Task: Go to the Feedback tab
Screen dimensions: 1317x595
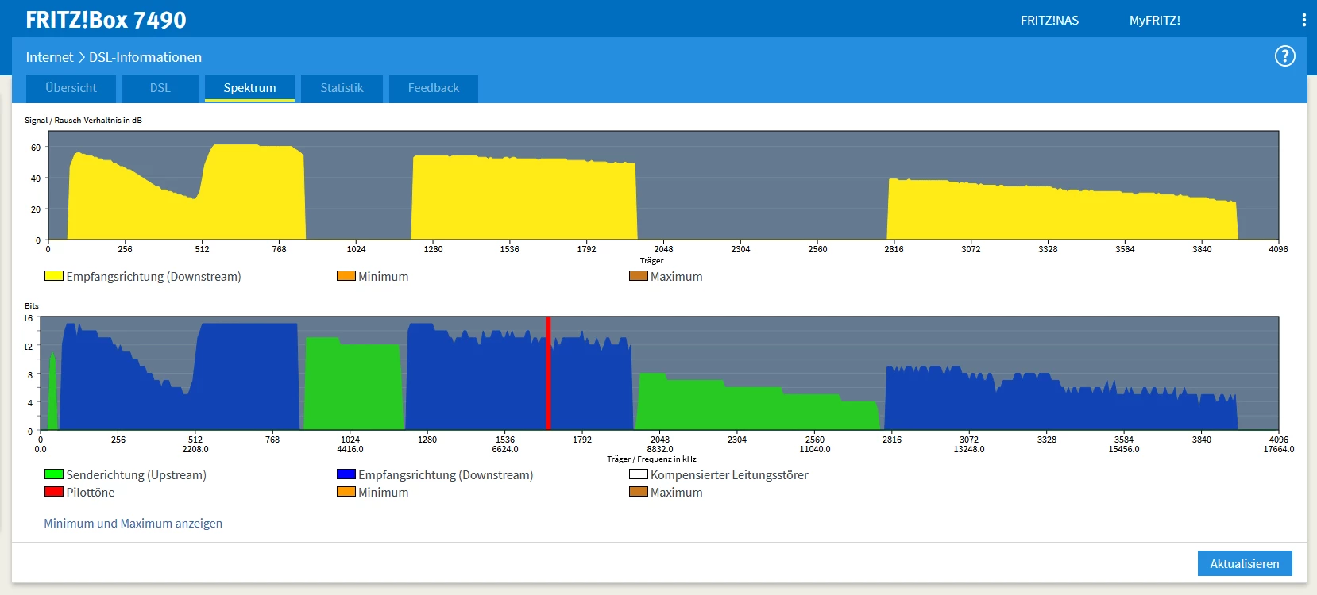Action: [x=433, y=88]
